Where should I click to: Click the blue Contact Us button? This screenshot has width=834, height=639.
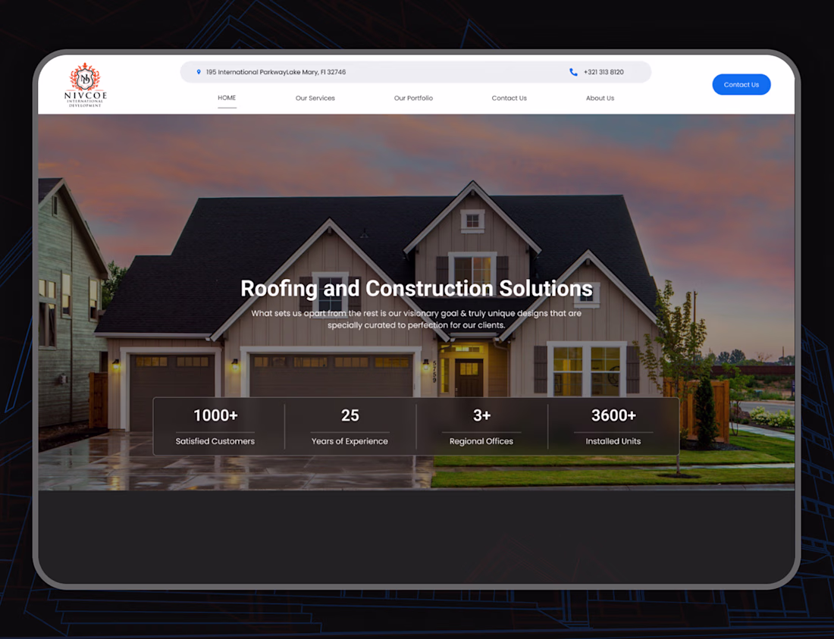click(742, 85)
